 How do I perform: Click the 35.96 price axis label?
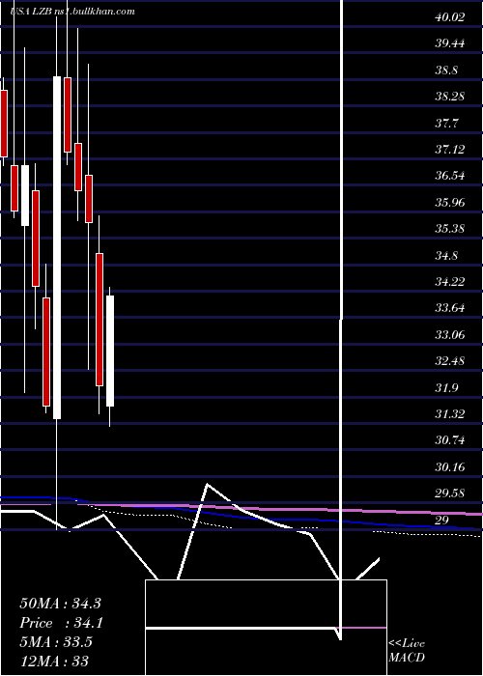(450, 203)
